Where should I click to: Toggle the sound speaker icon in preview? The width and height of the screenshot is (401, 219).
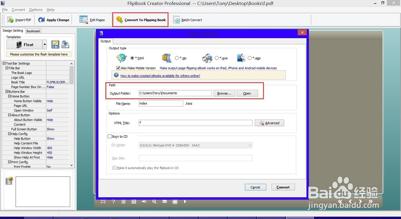pos(144,202)
